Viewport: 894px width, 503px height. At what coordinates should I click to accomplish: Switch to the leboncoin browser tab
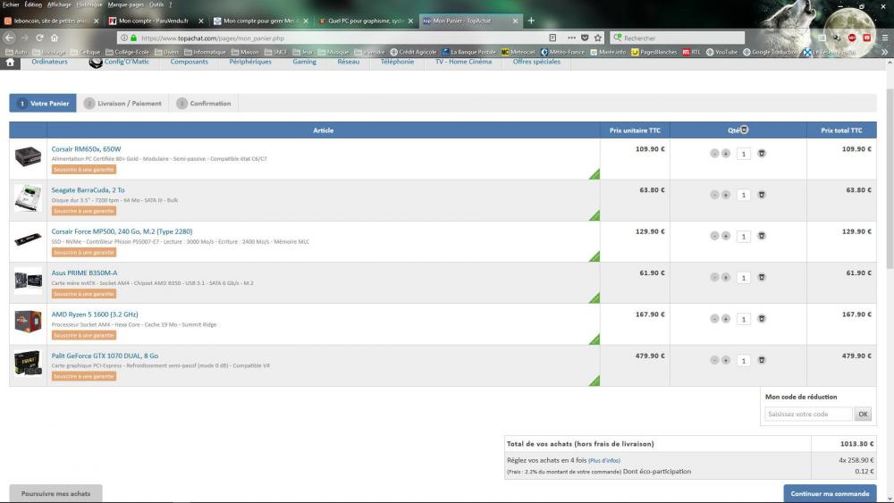coord(49,21)
